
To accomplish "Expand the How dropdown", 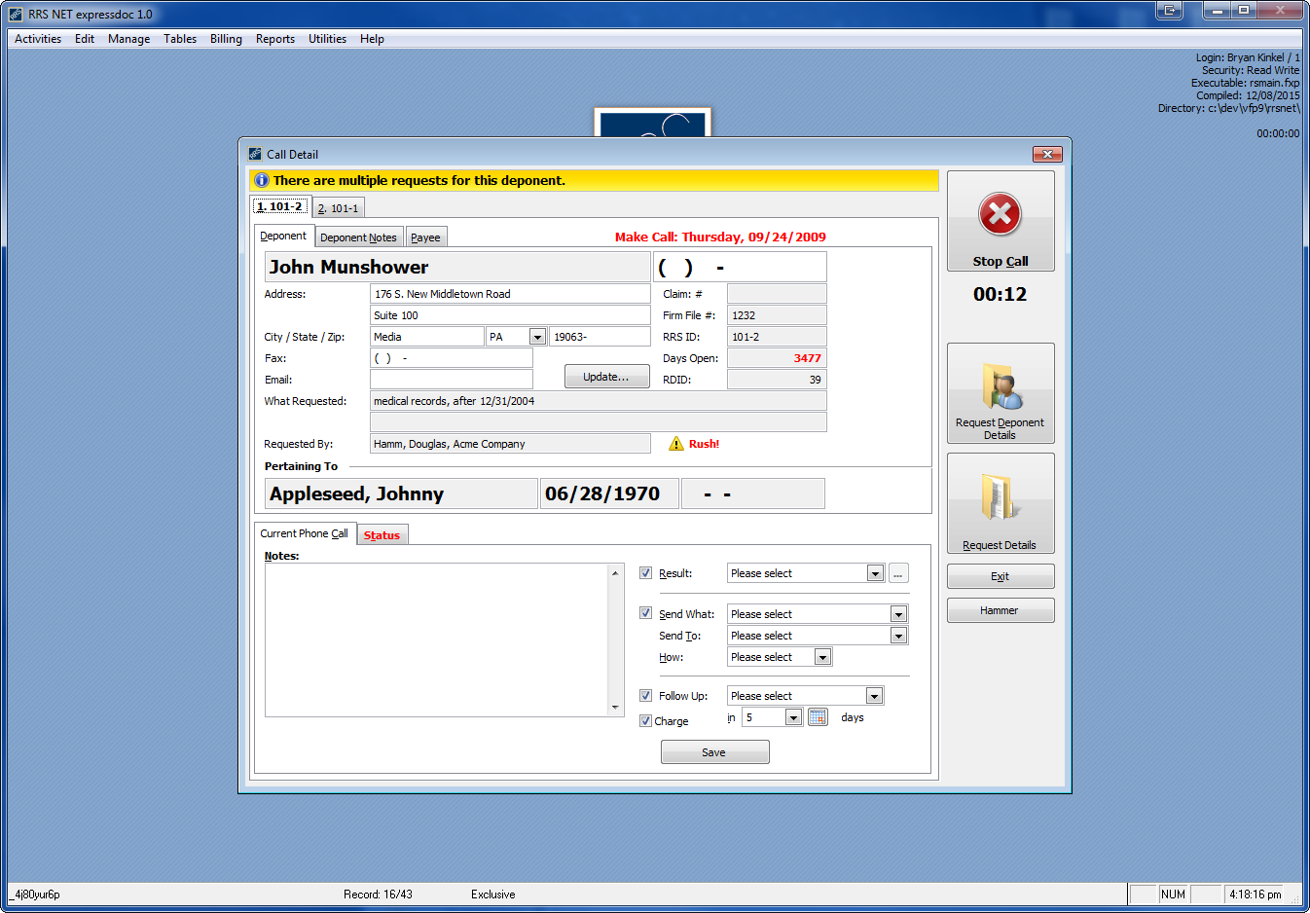I will 822,657.
